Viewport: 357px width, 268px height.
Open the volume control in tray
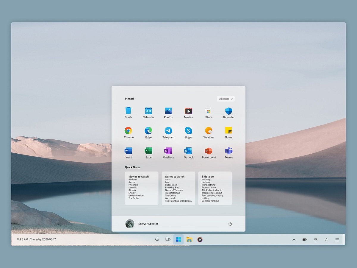[x=326, y=240]
